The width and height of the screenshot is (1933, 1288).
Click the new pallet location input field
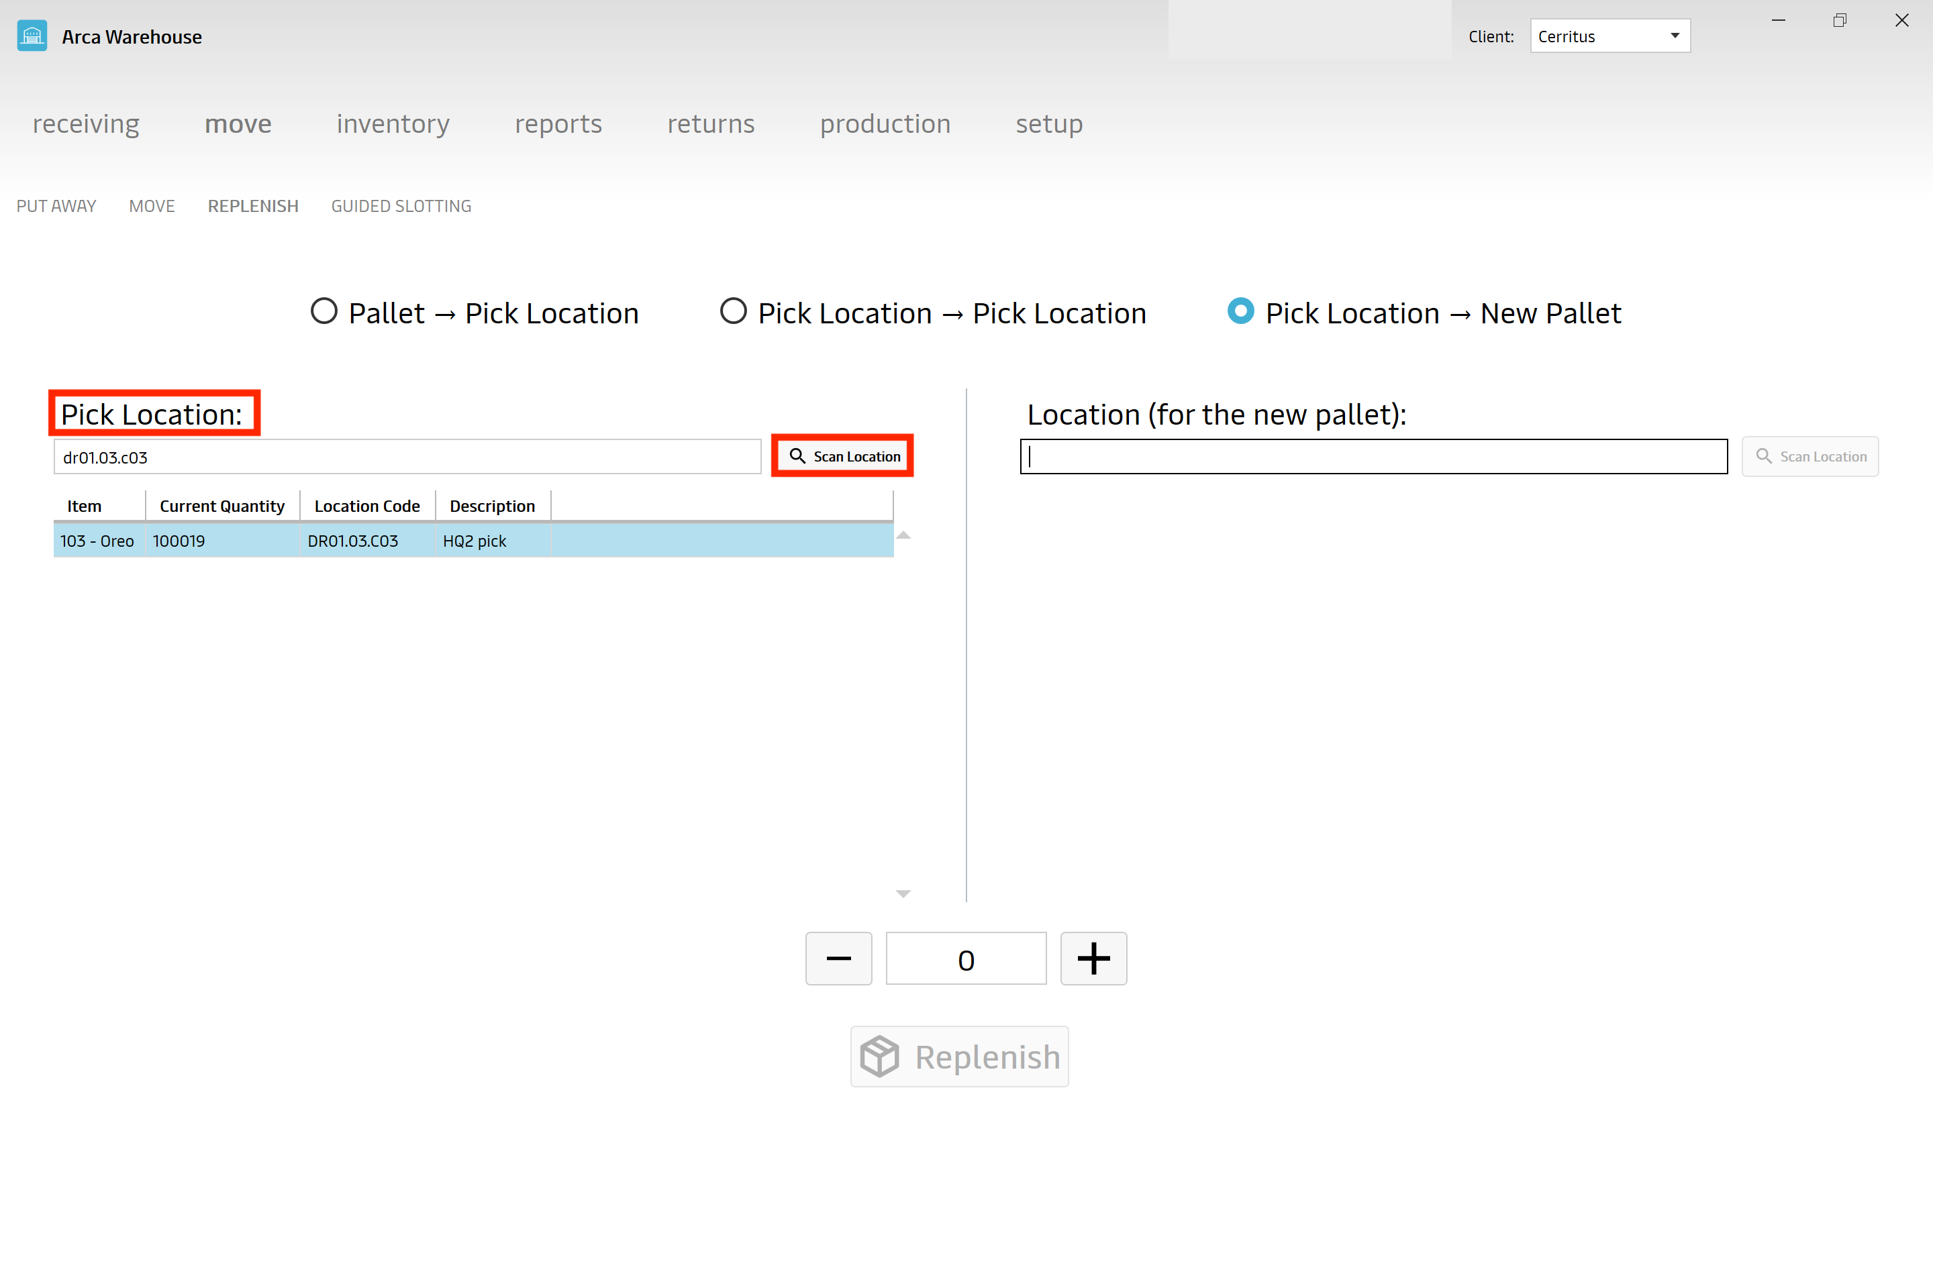click(1373, 457)
